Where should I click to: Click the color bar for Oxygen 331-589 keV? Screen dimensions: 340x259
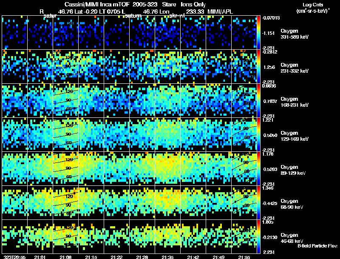pyautogui.click(x=258, y=33)
